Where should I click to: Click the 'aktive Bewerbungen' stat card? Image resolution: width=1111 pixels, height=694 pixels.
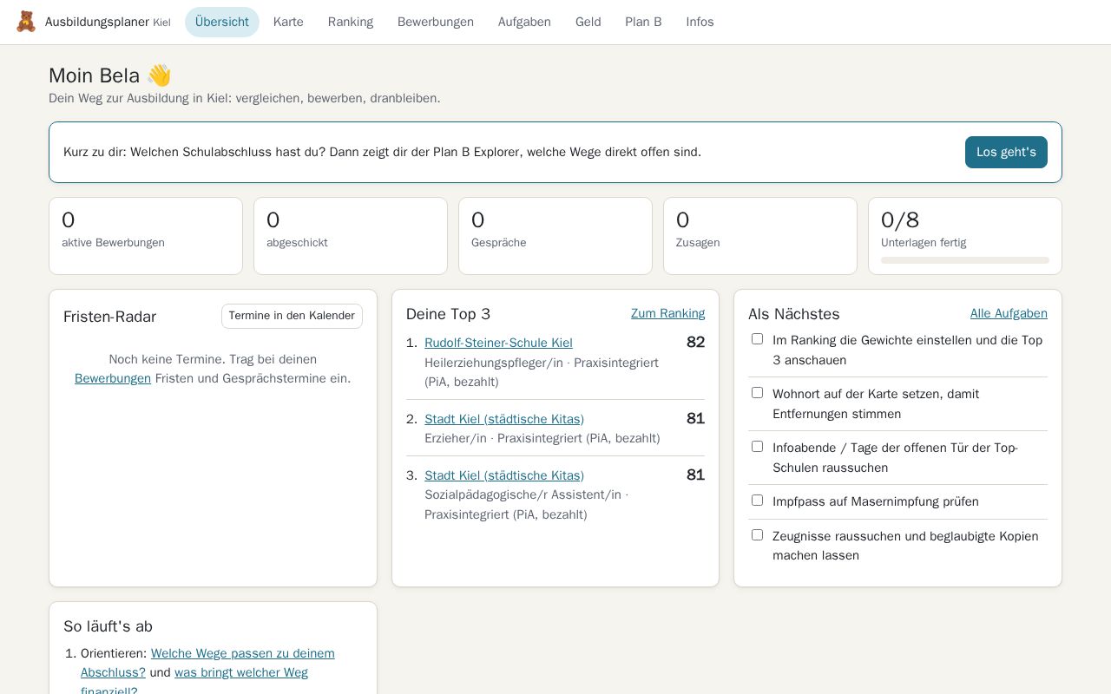click(x=146, y=236)
